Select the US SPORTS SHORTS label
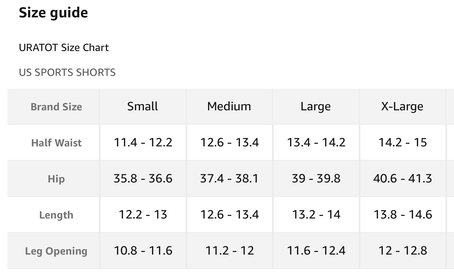 click(x=67, y=72)
